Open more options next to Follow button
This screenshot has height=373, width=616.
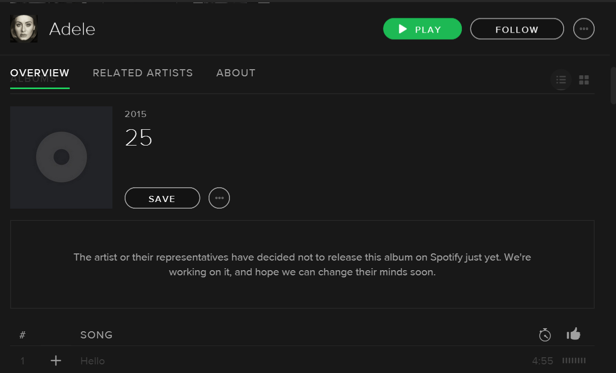coord(584,29)
